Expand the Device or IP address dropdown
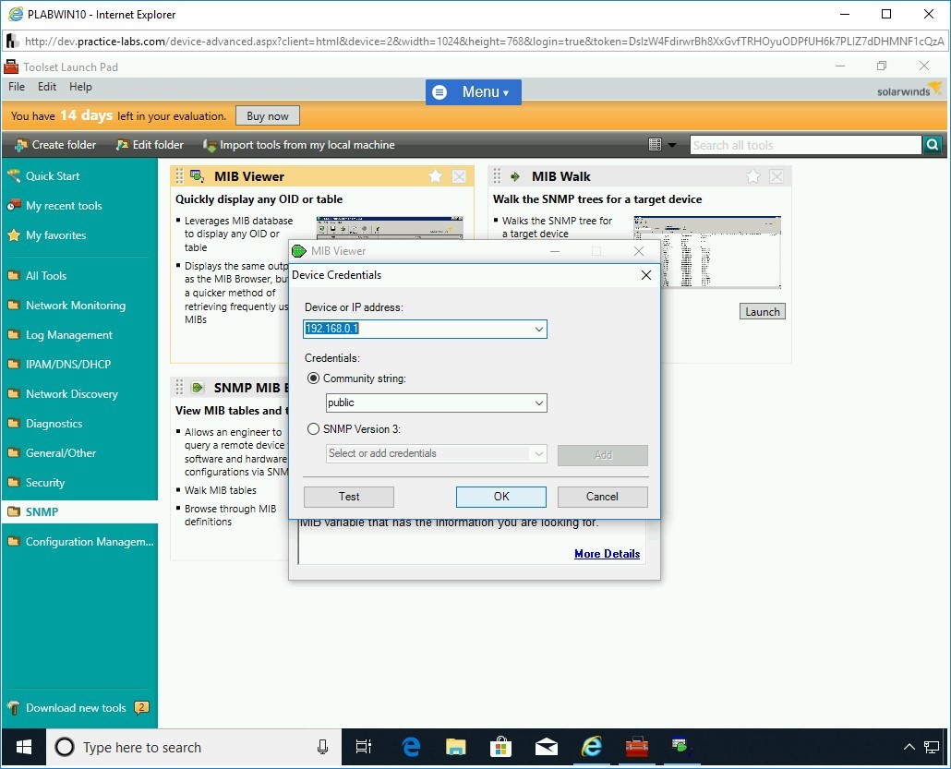 pos(539,330)
